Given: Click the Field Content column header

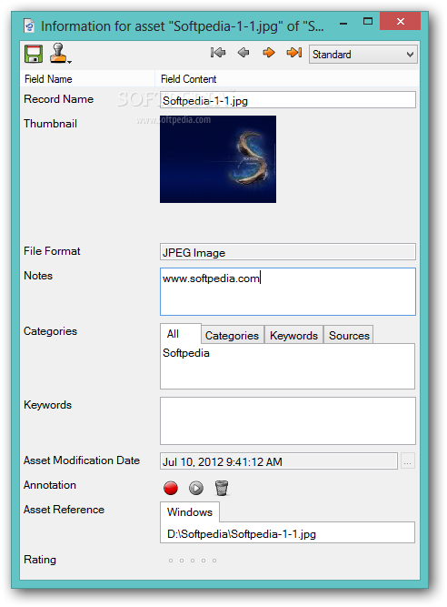Looking at the screenshot, I should [288, 78].
